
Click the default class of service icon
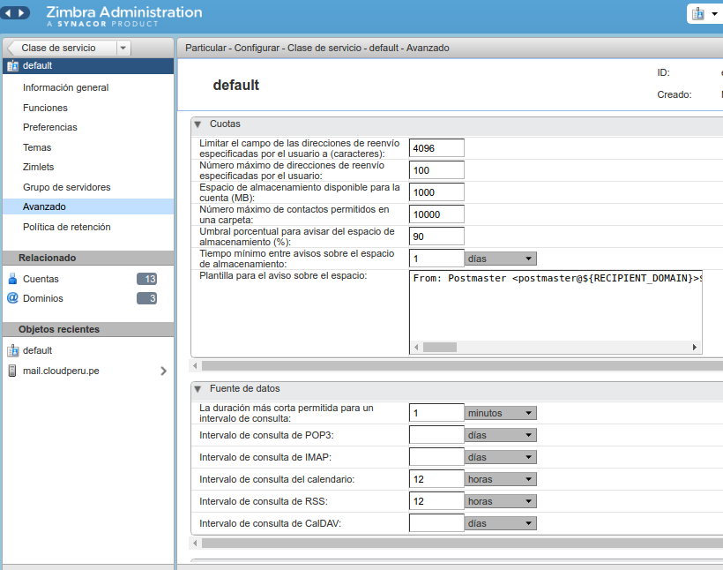tap(12, 66)
